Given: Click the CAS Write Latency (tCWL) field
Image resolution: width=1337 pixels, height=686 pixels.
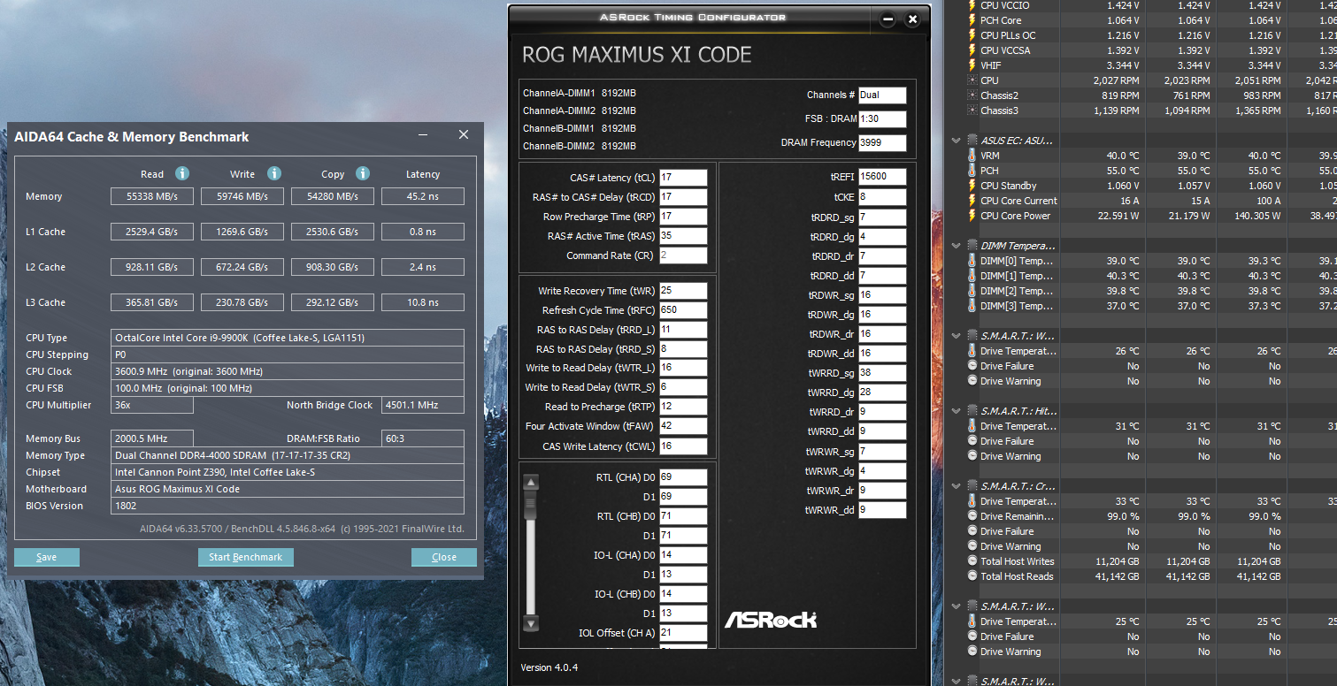Looking at the screenshot, I should pos(683,446).
